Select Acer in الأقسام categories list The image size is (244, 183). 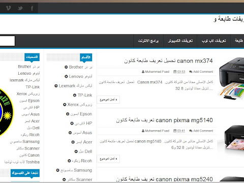click(x=84, y=142)
